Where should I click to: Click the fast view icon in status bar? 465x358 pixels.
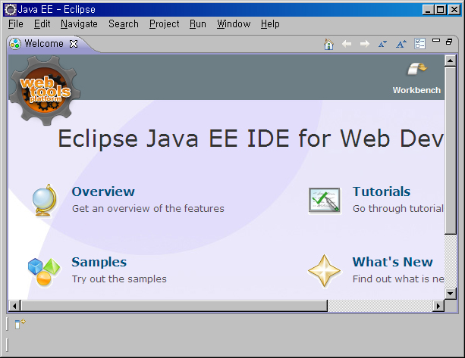20,324
